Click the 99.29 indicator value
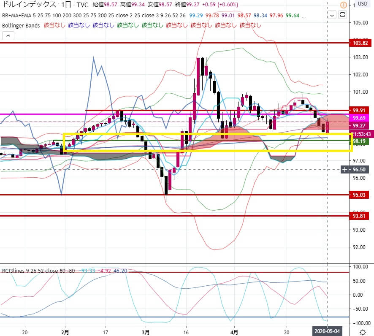 [x=196, y=16]
